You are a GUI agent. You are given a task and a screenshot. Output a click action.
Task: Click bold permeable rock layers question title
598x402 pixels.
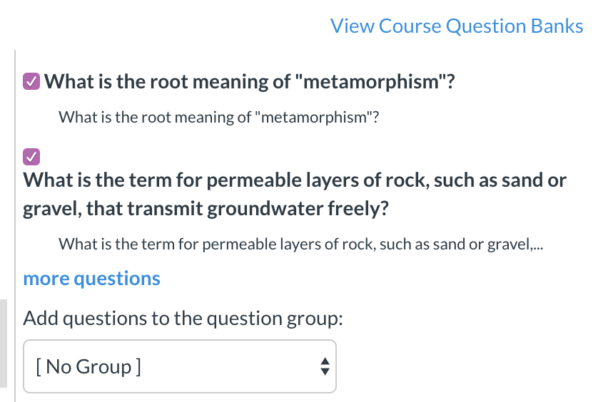click(295, 180)
